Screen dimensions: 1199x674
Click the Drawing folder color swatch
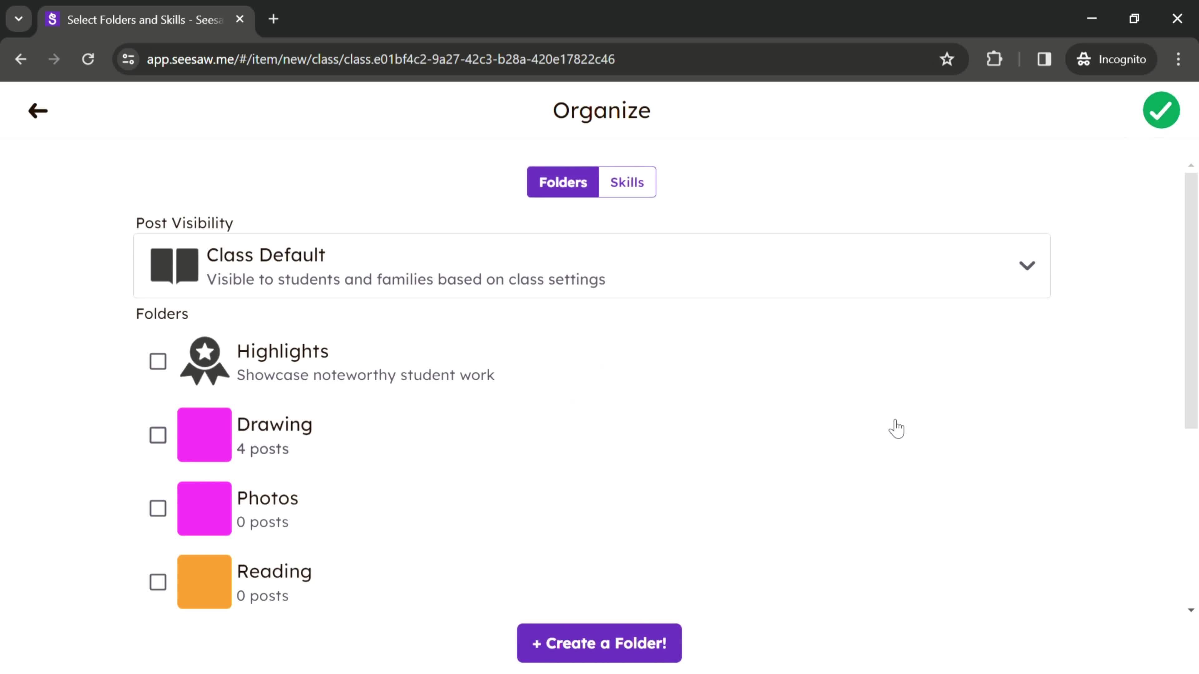(x=204, y=435)
